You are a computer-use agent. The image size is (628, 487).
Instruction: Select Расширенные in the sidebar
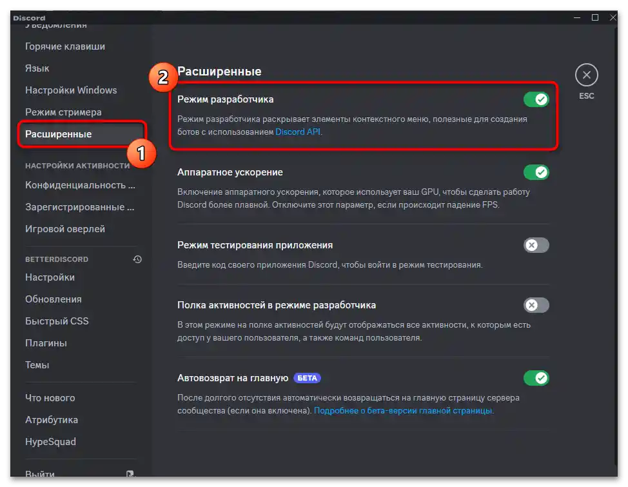tap(54, 134)
